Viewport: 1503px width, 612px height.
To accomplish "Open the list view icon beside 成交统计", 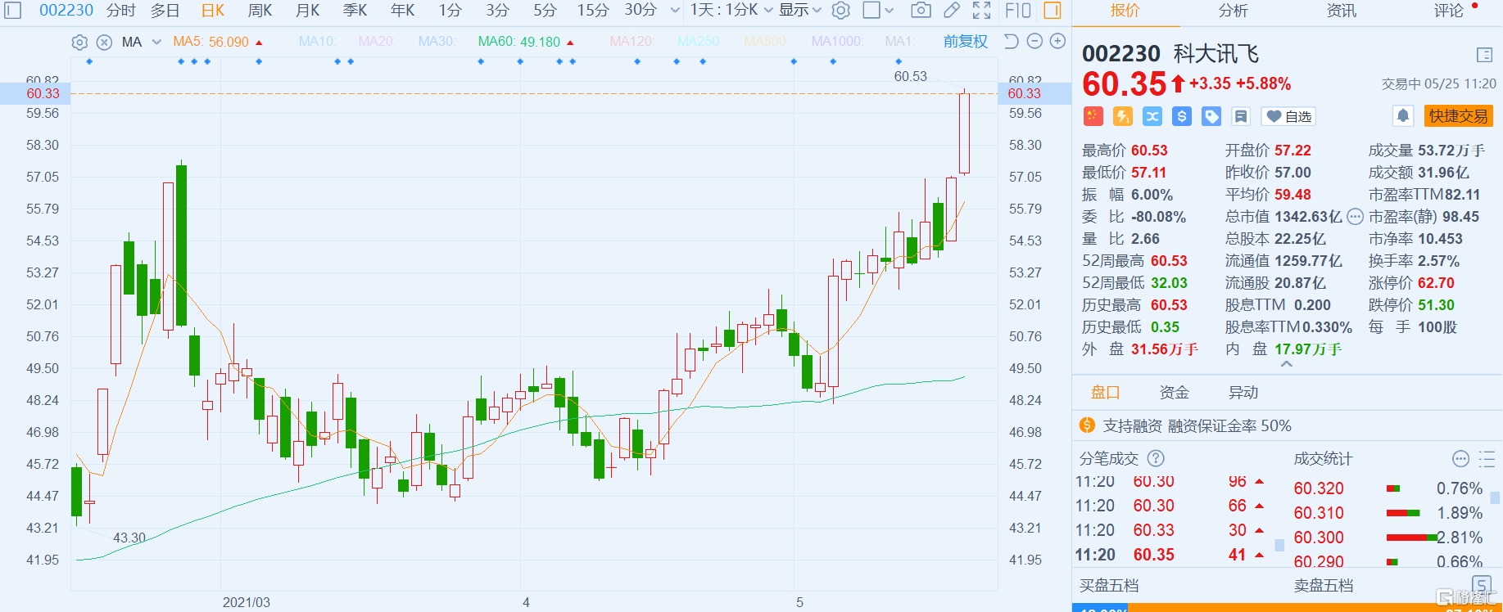I will 1487,458.
